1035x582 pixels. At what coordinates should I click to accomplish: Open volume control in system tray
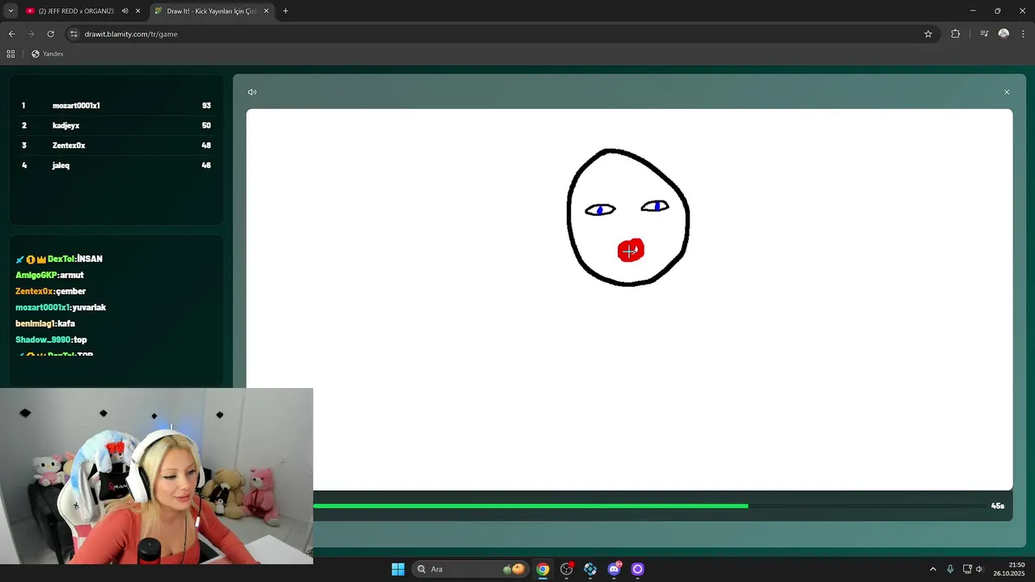980,569
